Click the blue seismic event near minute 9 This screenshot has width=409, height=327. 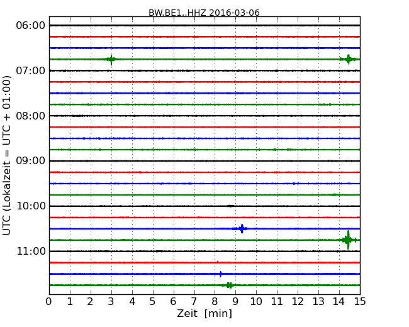pyautogui.click(x=242, y=229)
